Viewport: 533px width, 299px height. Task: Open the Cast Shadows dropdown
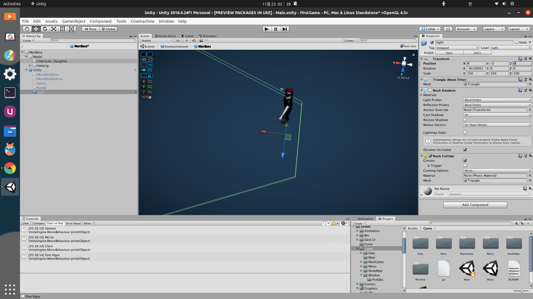pos(497,115)
